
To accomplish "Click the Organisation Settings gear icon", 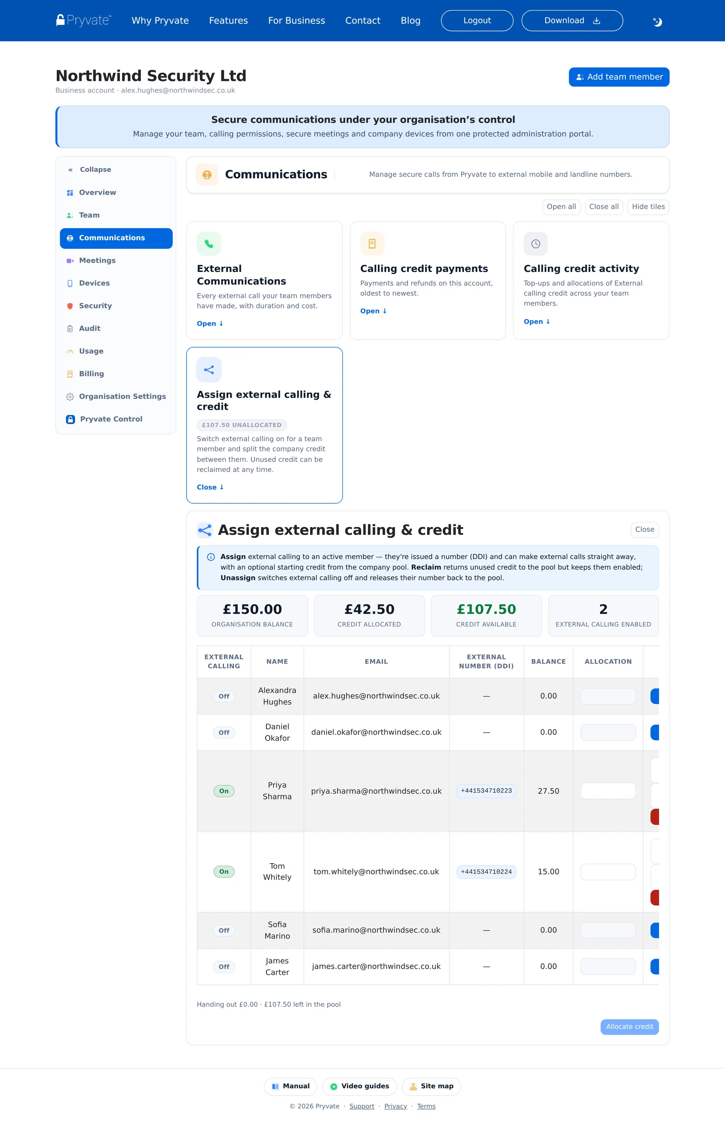I will tap(70, 397).
